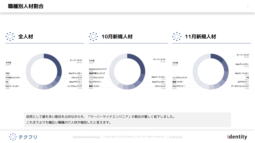
Task: Select the 職種別人材割合 slide title
Action: (26, 6)
